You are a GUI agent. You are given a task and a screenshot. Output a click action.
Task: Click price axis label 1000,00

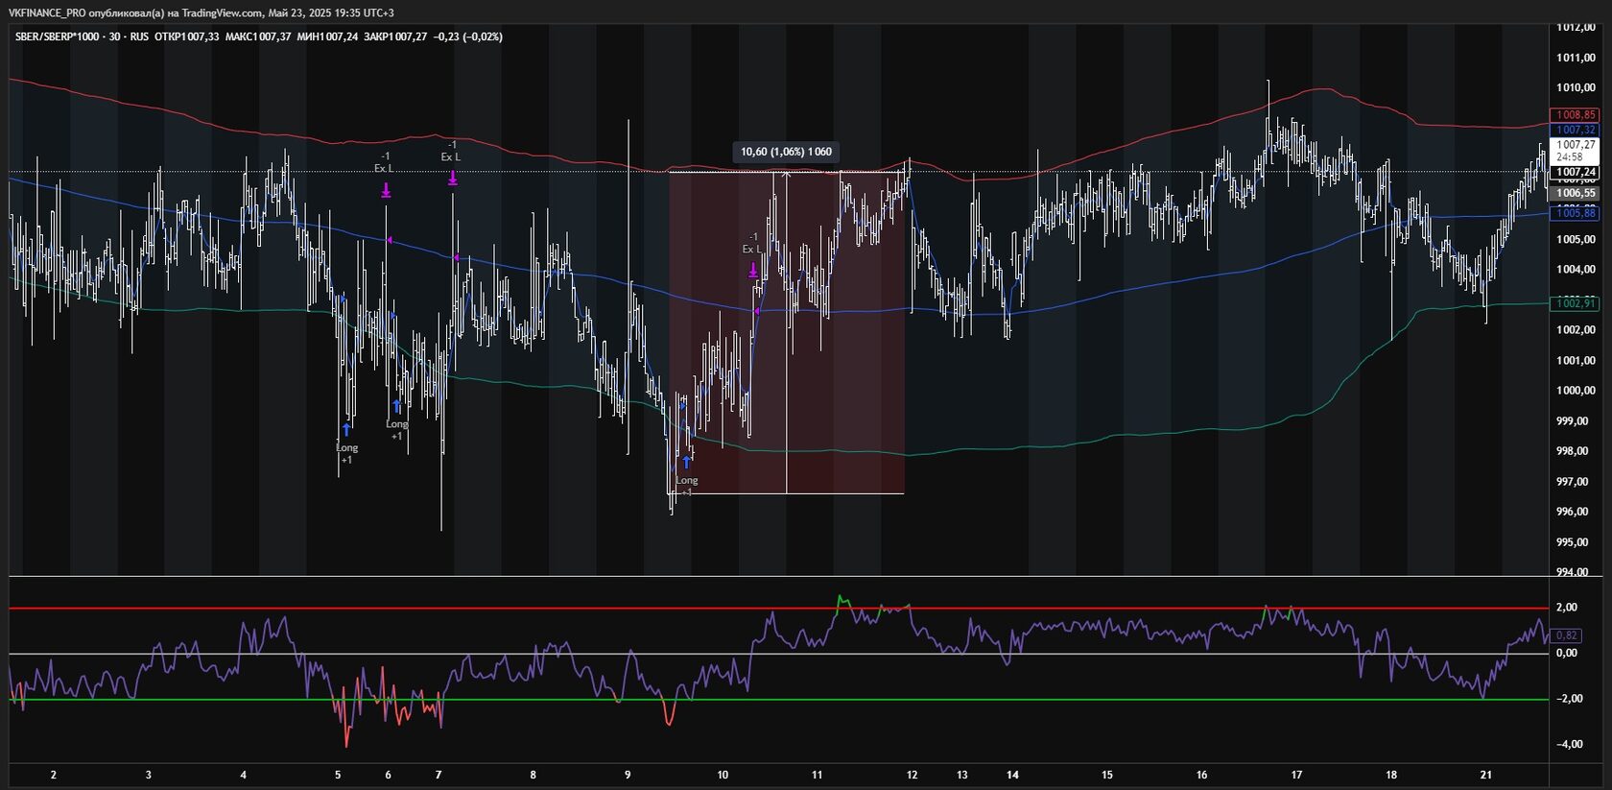click(x=1576, y=390)
